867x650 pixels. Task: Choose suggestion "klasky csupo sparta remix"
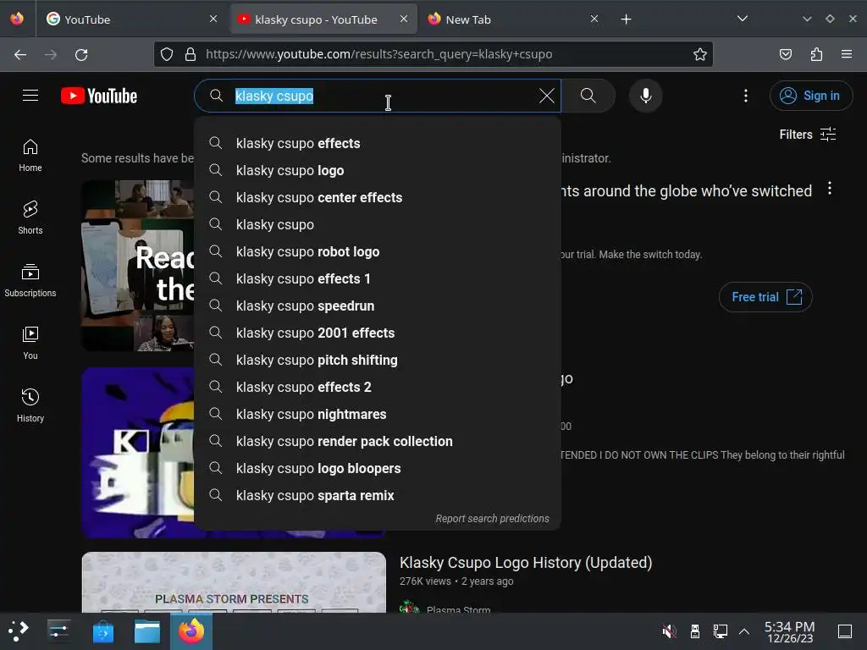[x=378, y=495]
